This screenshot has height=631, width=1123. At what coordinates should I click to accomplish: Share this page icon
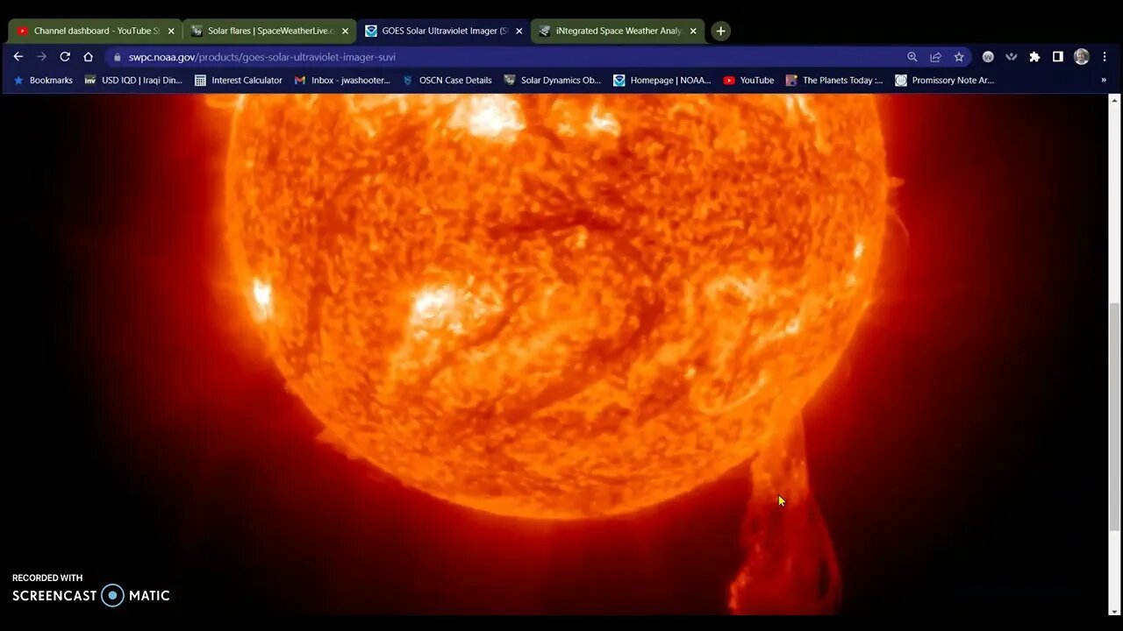pyautogui.click(x=935, y=57)
